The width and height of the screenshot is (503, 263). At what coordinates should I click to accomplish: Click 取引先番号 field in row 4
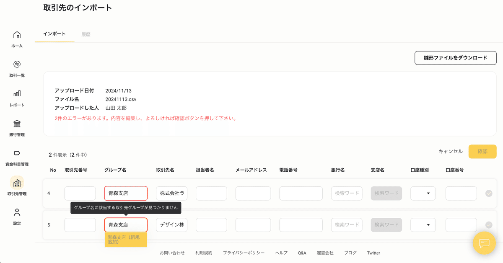[80, 193]
